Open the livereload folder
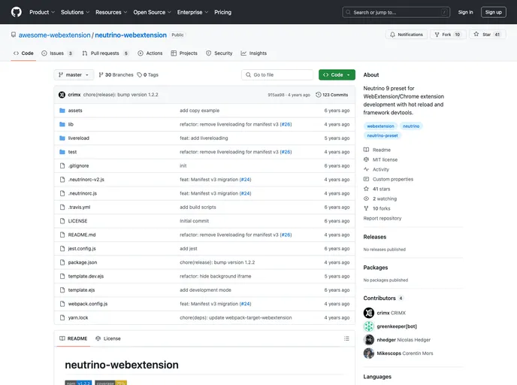The height and width of the screenshot is (385, 517). click(x=78, y=138)
